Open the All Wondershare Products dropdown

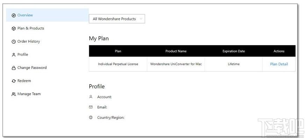coord(117,19)
